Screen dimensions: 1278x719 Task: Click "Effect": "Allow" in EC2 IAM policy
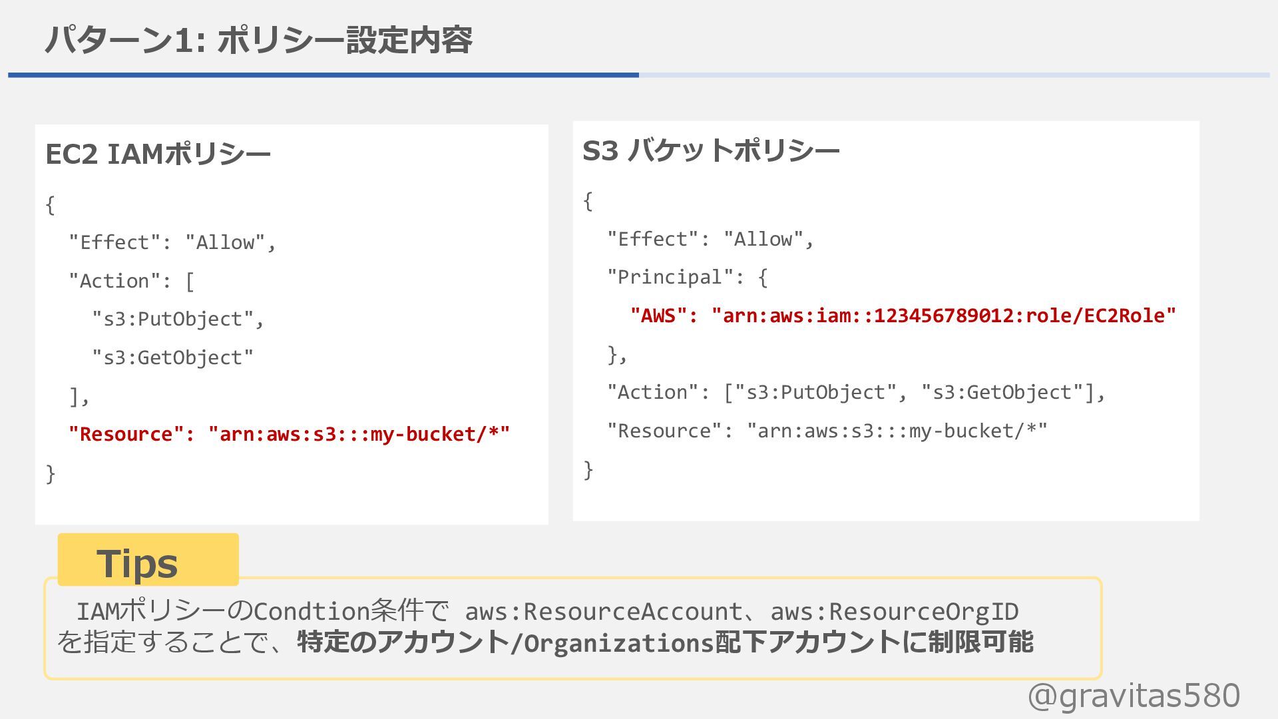point(172,242)
